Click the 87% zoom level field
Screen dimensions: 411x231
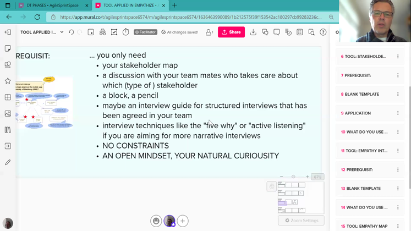[317, 177]
